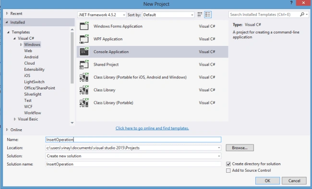The image size is (312, 189).
Task: Click the tree scrollbar up arrow
Action: click(72, 30)
